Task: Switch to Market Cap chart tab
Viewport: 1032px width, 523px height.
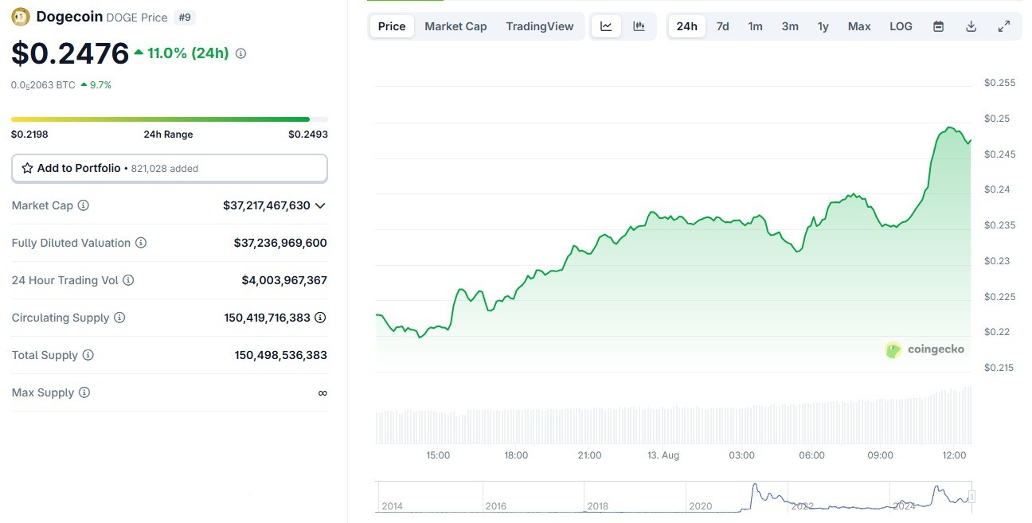Action: point(455,26)
